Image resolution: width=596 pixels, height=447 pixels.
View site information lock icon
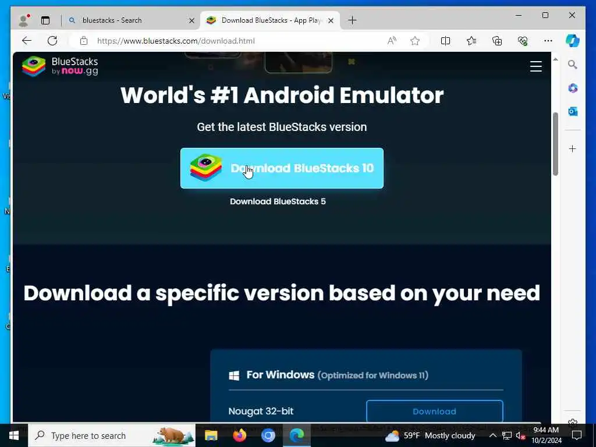84,41
